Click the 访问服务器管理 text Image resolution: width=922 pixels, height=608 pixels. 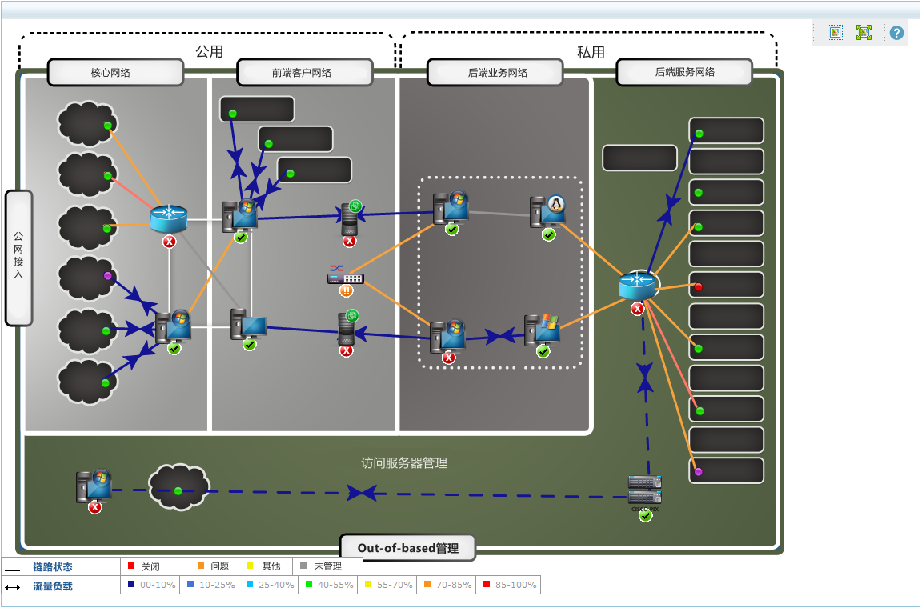tap(404, 463)
